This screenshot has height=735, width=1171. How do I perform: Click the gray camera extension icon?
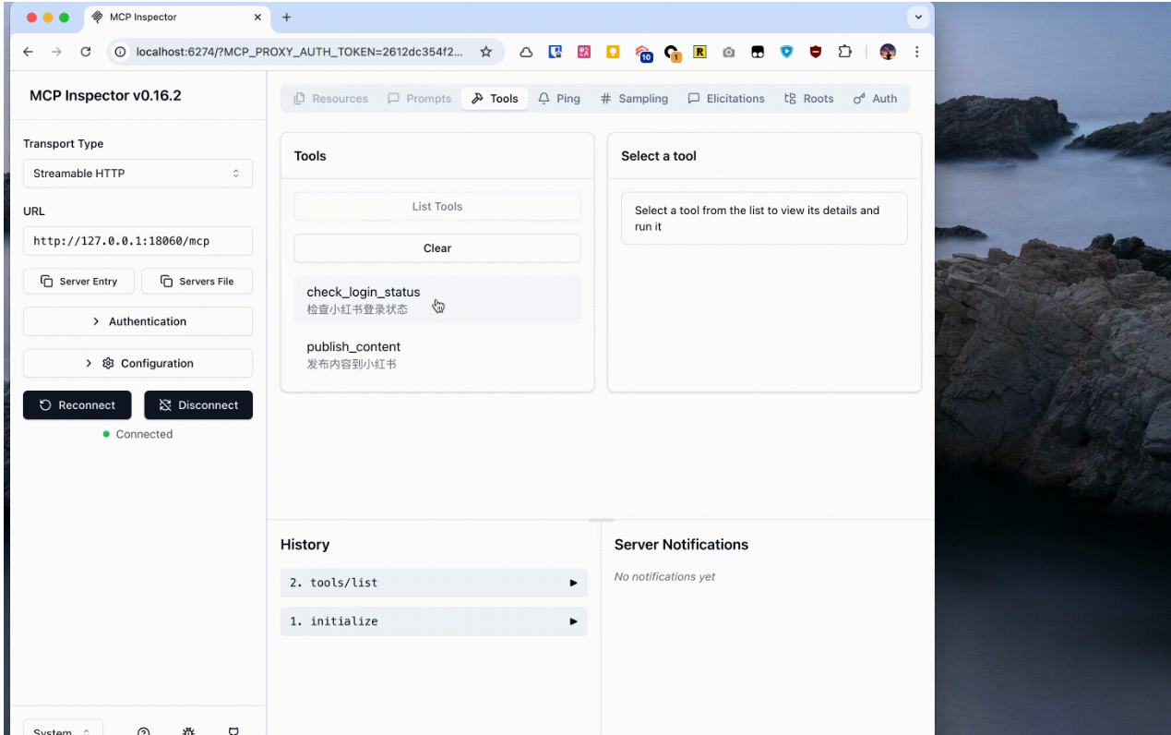(728, 53)
